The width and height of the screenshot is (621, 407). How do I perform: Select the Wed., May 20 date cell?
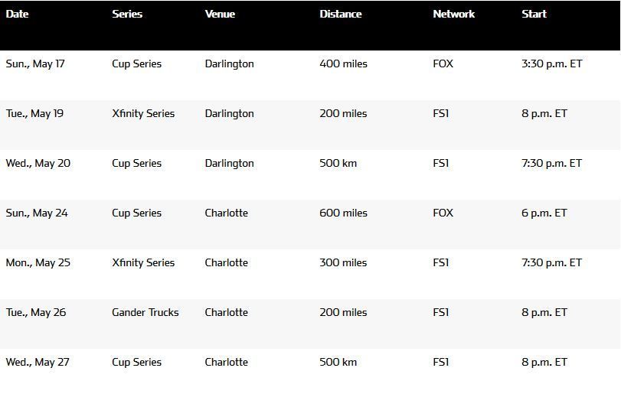coord(38,163)
